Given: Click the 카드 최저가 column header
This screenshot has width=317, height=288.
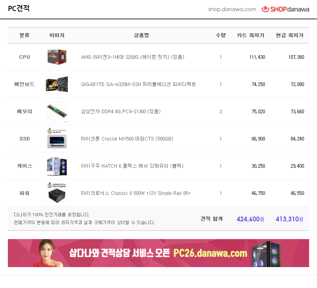Looking at the screenshot, I should coord(251,36).
